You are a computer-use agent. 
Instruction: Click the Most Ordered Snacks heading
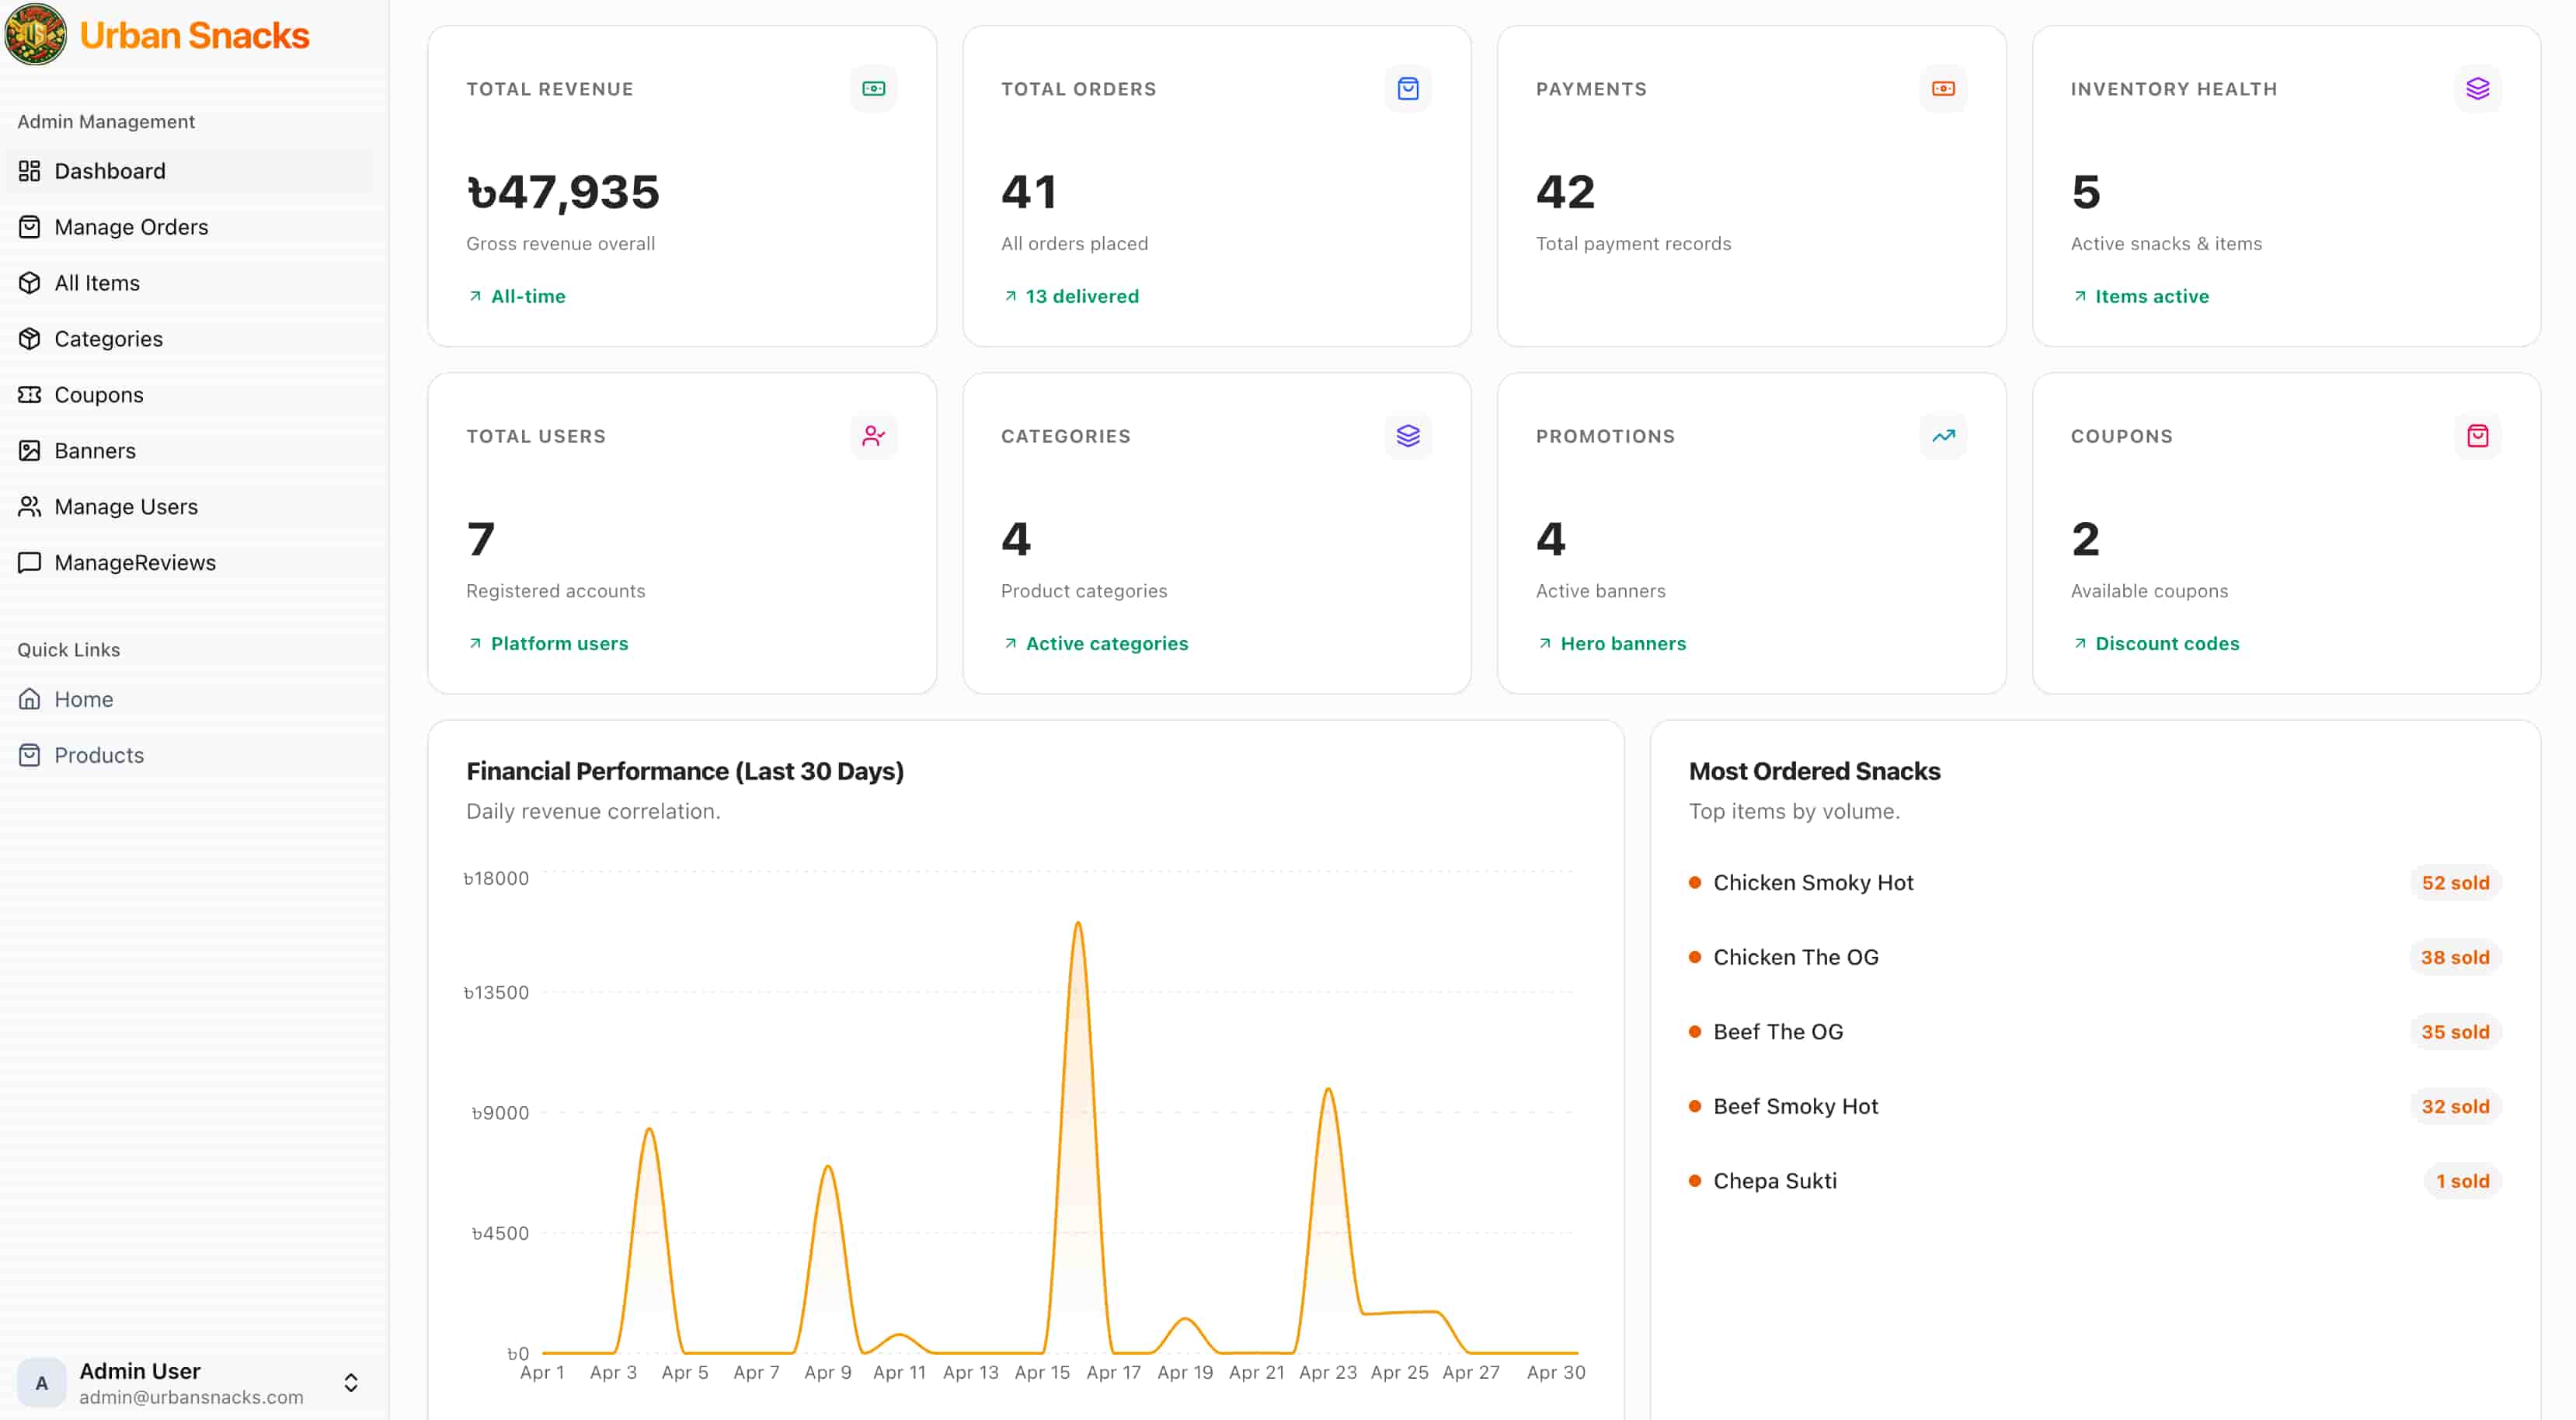1814,771
